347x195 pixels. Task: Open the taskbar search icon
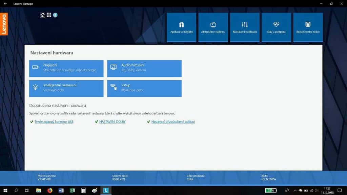click(16, 190)
